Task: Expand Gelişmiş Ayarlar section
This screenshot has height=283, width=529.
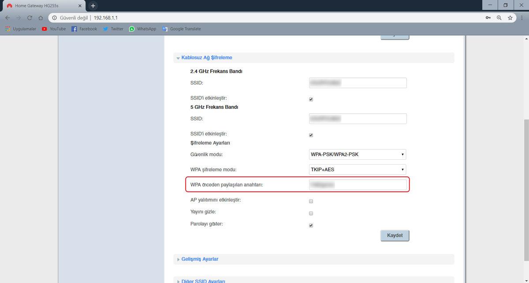Action: [200, 259]
